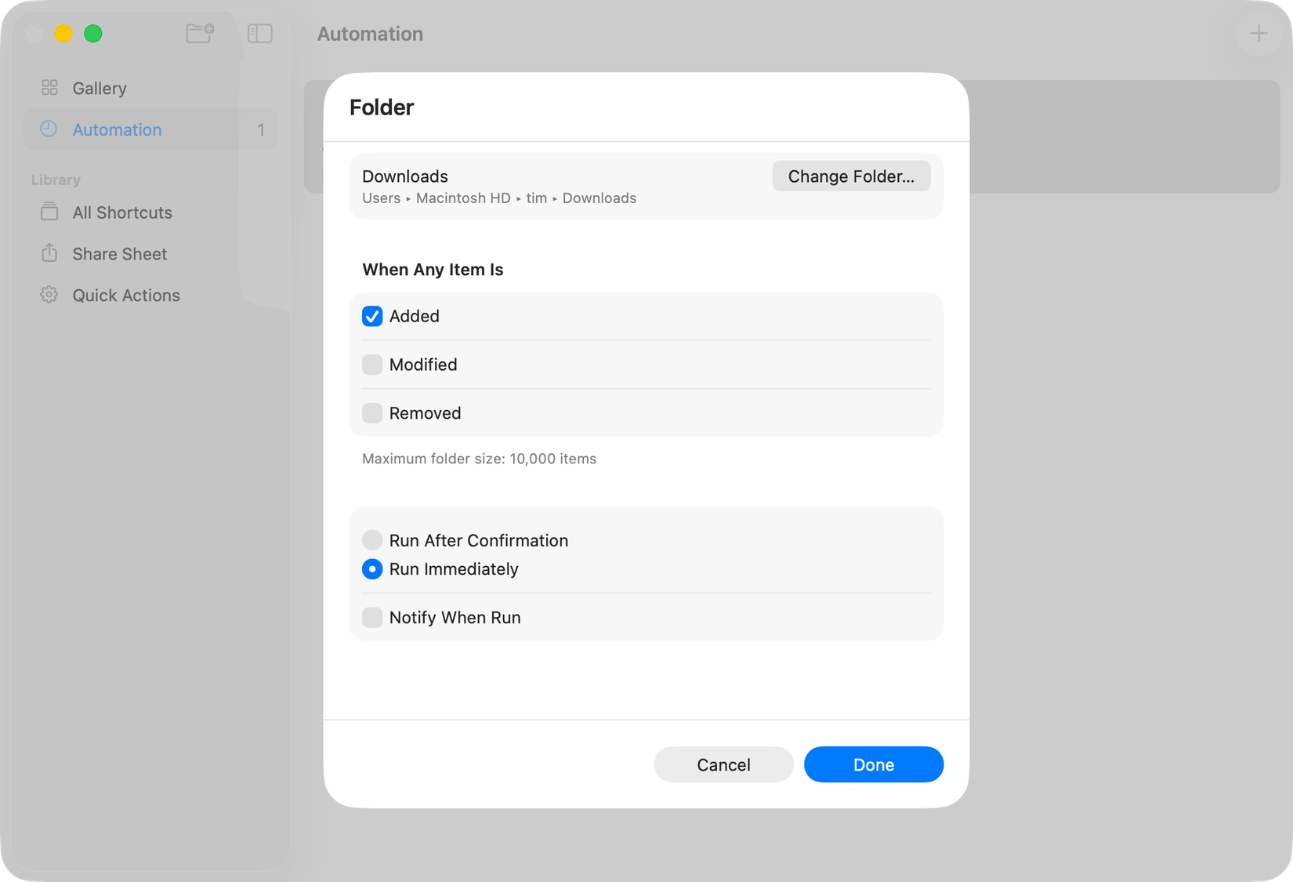The width and height of the screenshot is (1293, 882).
Task: Enable the Modified checkbox
Action: point(372,365)
